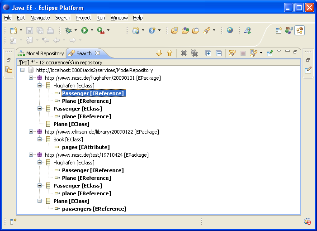Open the Edit menu

click(21, 18)
